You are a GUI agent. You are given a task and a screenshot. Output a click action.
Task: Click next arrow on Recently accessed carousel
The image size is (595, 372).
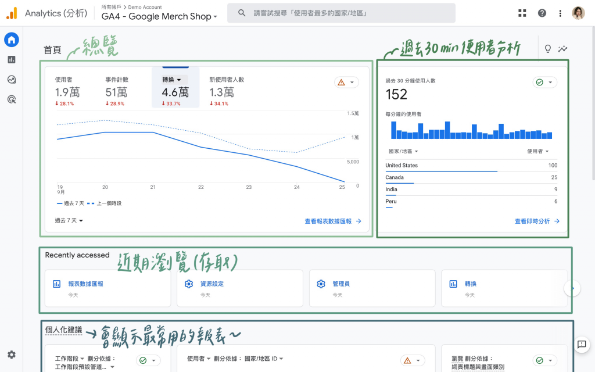coord(572,288)
